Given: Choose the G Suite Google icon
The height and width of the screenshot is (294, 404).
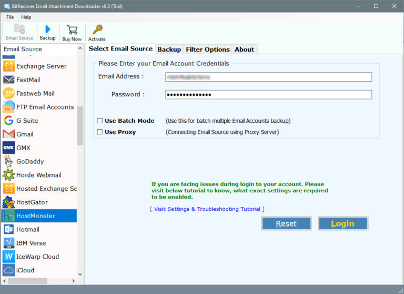Looking at the screenshot, I should [9, 121].
